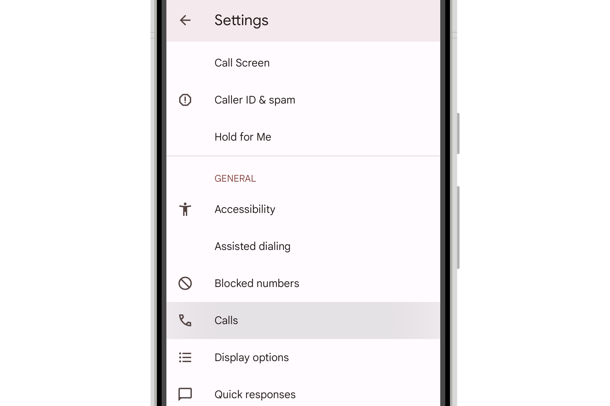Tap the Calls settings icon
The height and width of the screenshot is (406, 610).
pos(185,320)
